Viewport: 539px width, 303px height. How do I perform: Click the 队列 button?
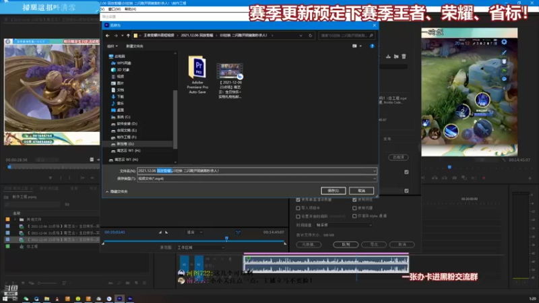pos(346,244)
